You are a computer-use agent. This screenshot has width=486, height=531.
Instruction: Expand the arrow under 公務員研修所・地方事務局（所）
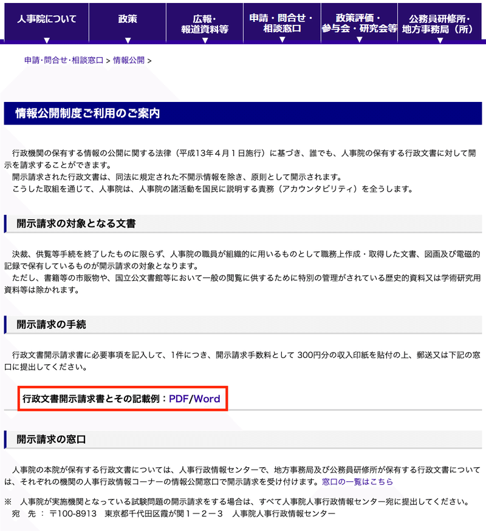[440, 40]
